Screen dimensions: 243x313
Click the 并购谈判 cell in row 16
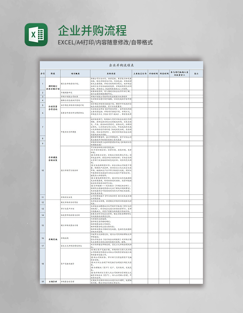pyautogui.click(x=65, y=238)
